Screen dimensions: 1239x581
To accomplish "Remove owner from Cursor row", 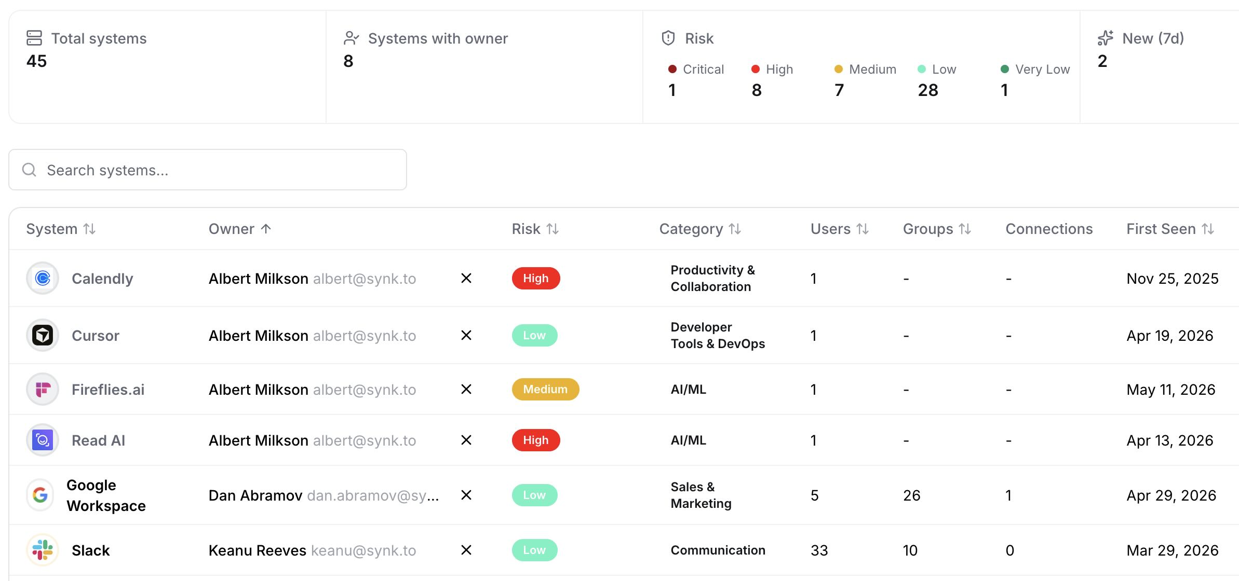I will [466, 336].
